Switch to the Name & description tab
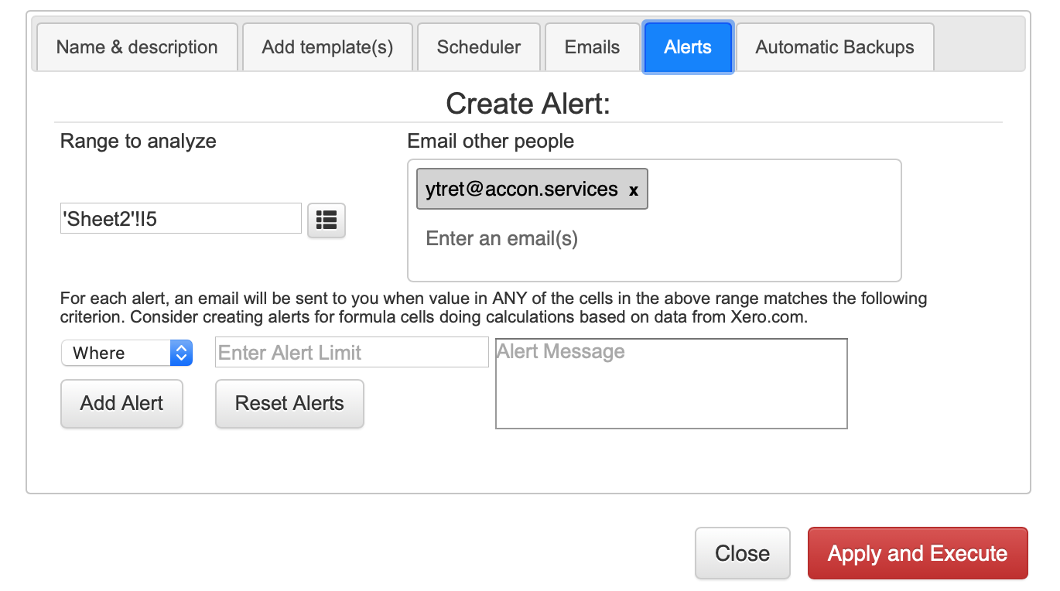The height and width of the screenshot is (591, 1060). point(137,47)
